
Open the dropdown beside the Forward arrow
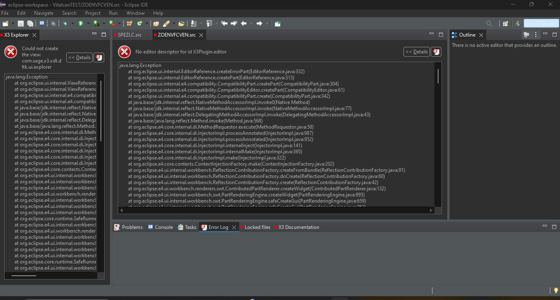[x=267, y=23]
